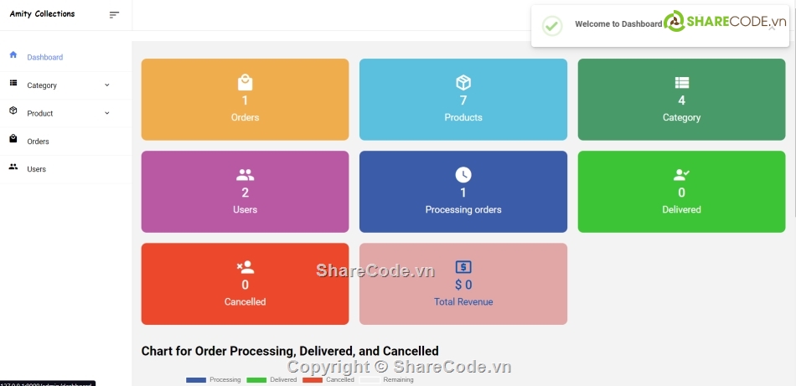Click the people icon on Users card
This screenshot has height=386, width=796.
[245, 175]
